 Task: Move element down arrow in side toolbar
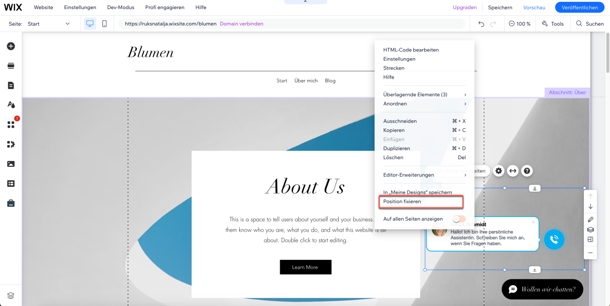590,206
